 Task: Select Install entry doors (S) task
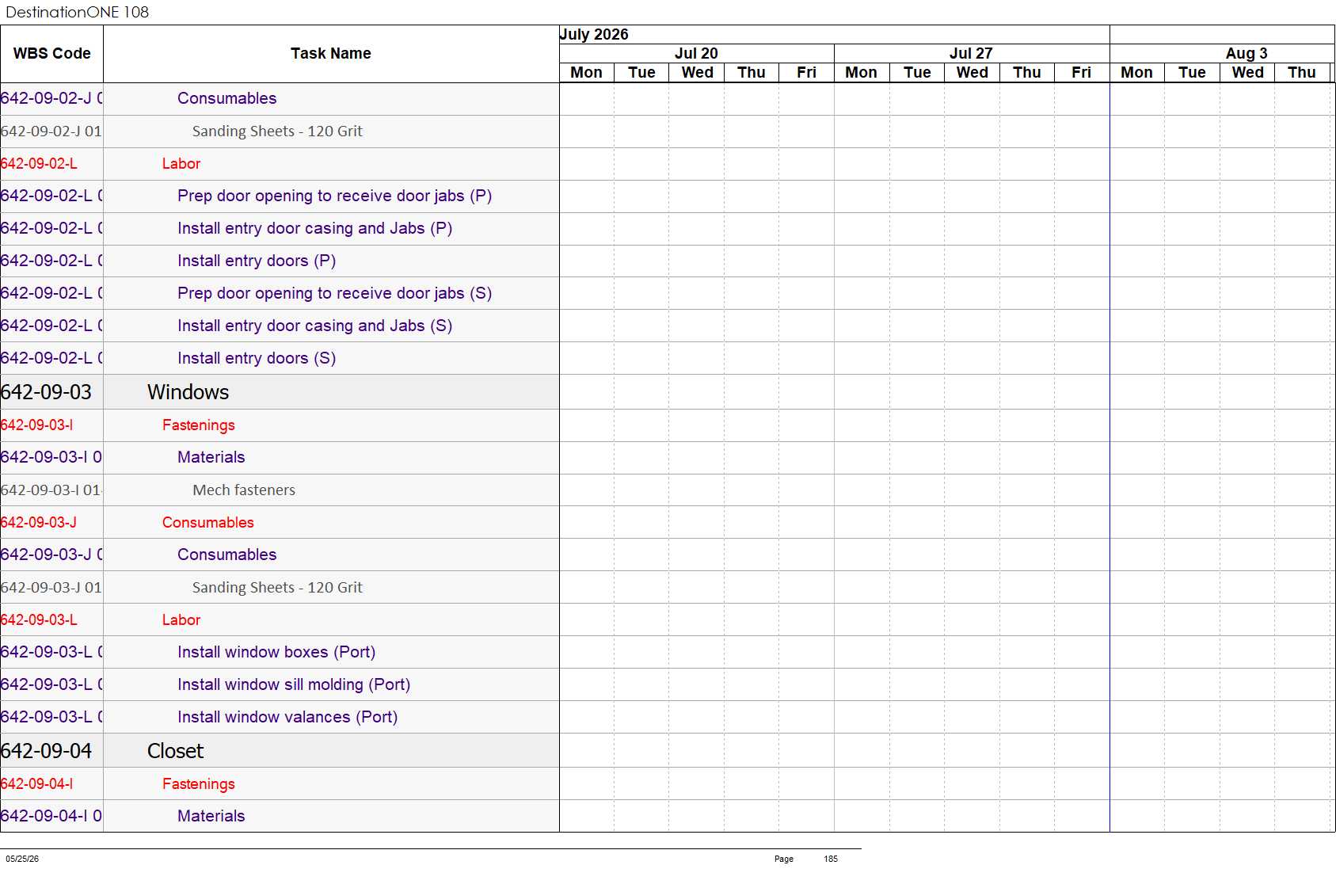coord(257,358)
